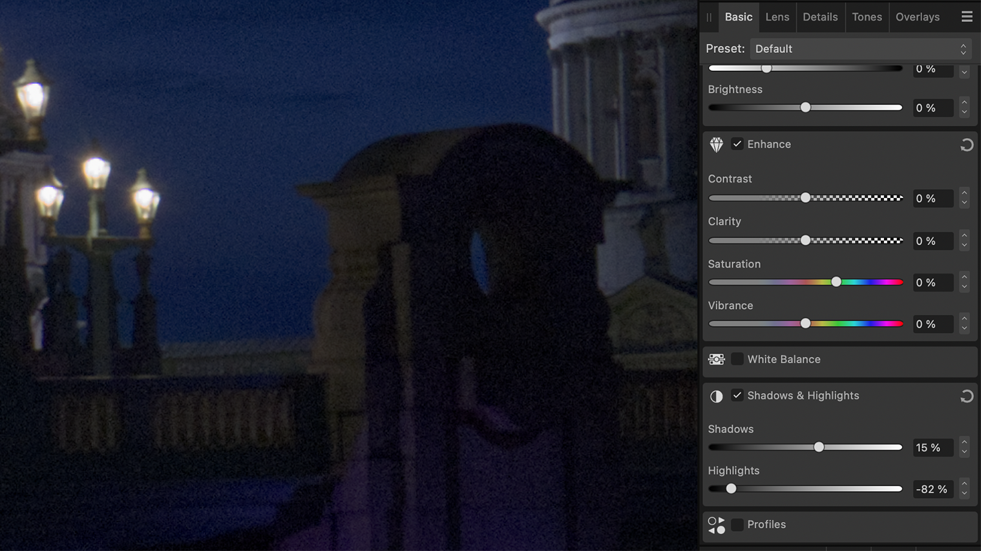The image size is (981, 551).
Task: Click the Clarity value field
Action: click(x=933, y=241)
